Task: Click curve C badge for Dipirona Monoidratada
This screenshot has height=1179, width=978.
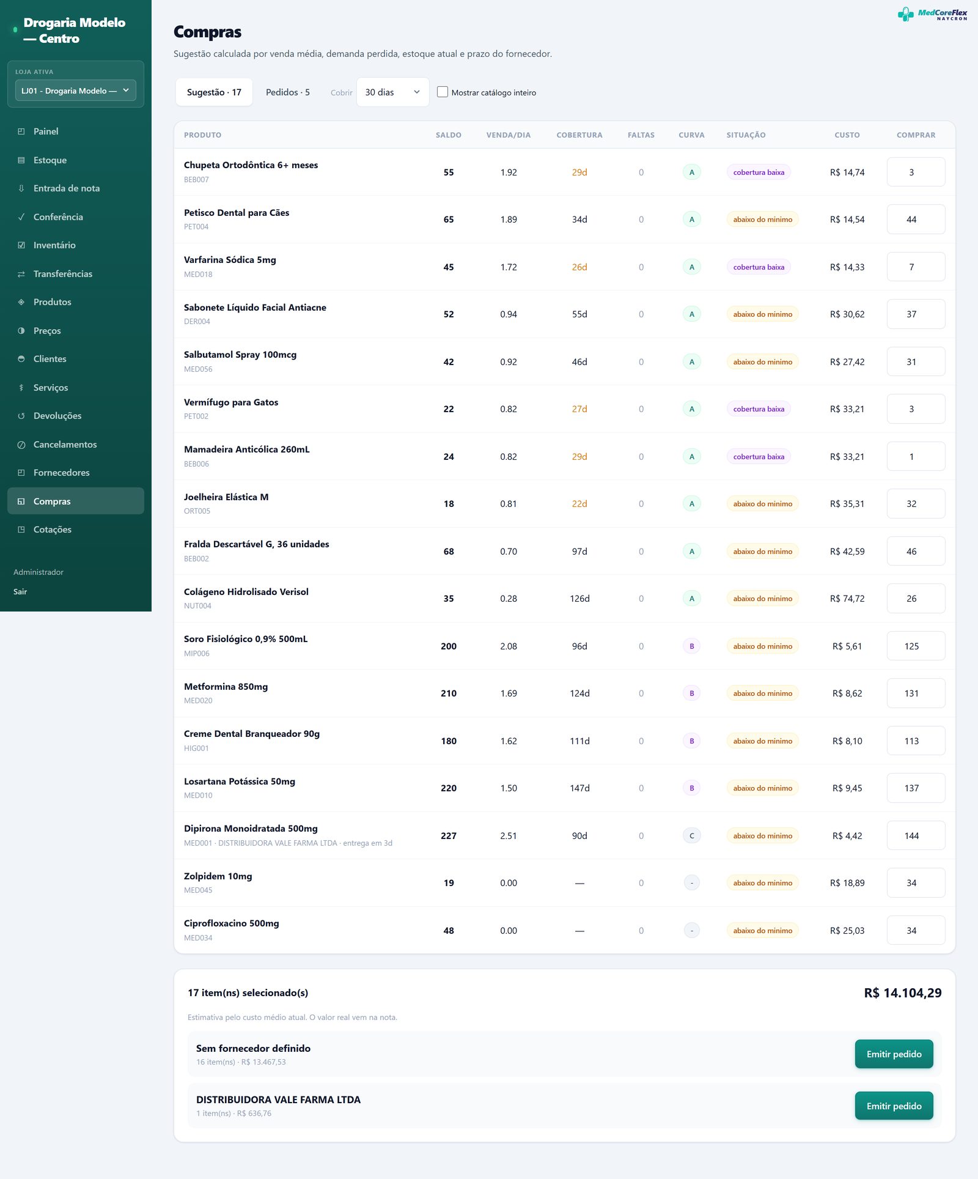Action: click(x=691, y=836)
